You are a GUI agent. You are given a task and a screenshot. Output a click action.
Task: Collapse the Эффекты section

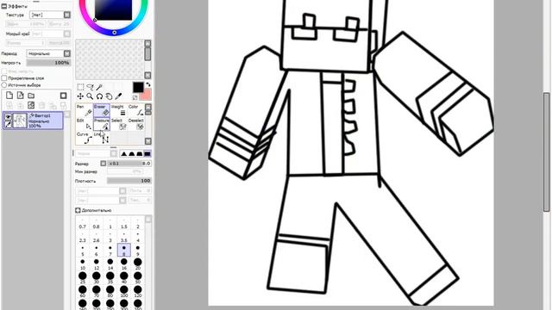pyautogui.click(x=3, y=6)
